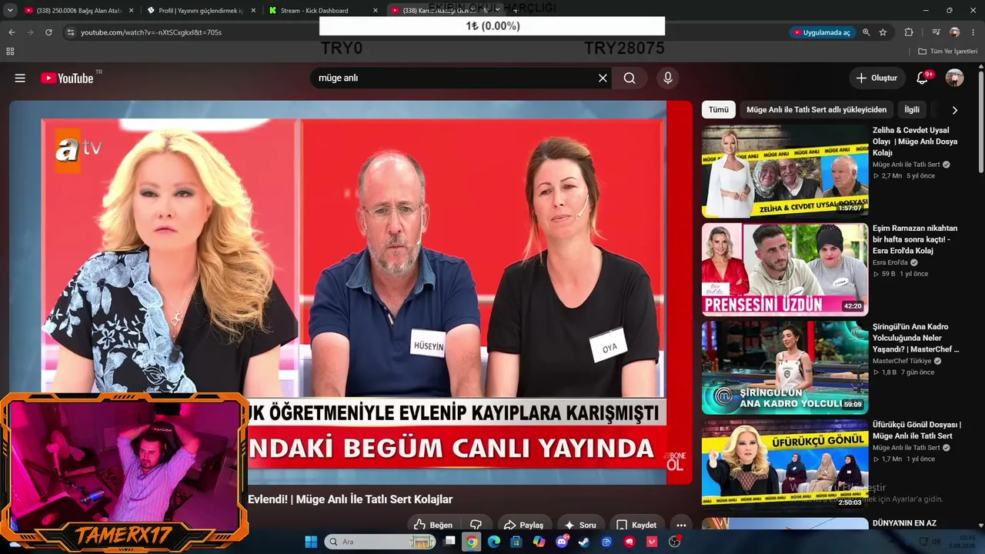
Task: Open the Chrome three-dot menu
Action: (x=973, y=32)
